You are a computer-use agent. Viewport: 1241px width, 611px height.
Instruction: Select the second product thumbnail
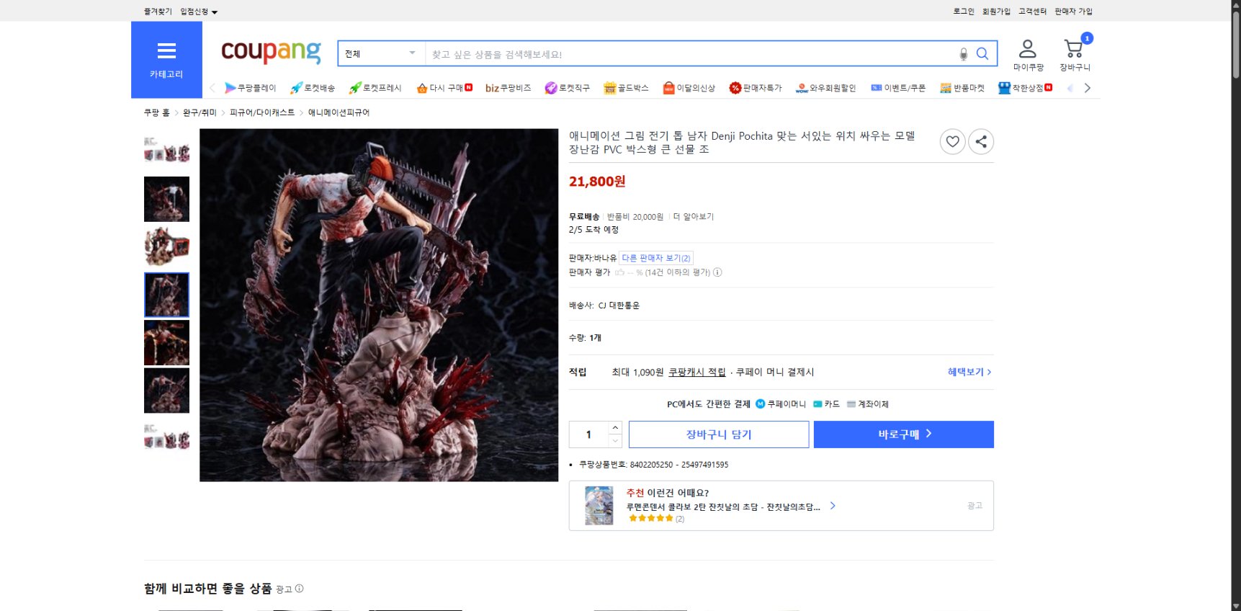(166, 199)
